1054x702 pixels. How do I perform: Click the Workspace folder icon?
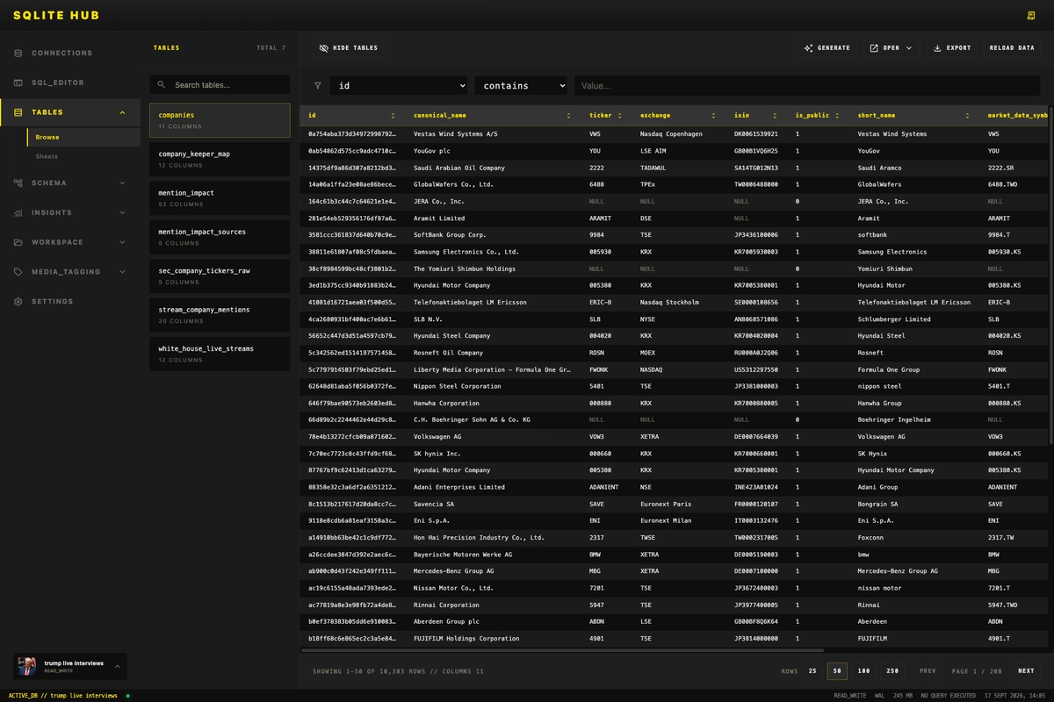point(18,242)
